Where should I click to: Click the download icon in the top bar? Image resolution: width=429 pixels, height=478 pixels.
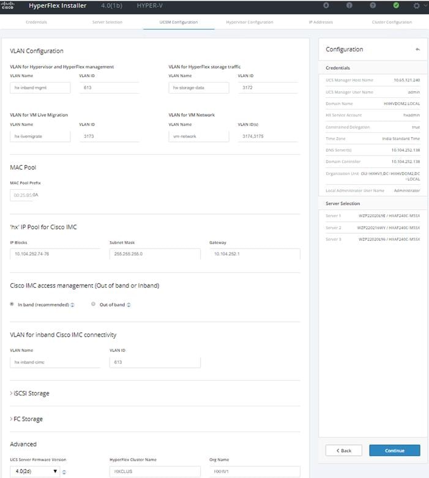326,5
